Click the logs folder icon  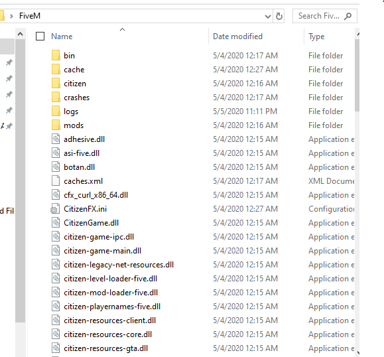coord(56,111)
